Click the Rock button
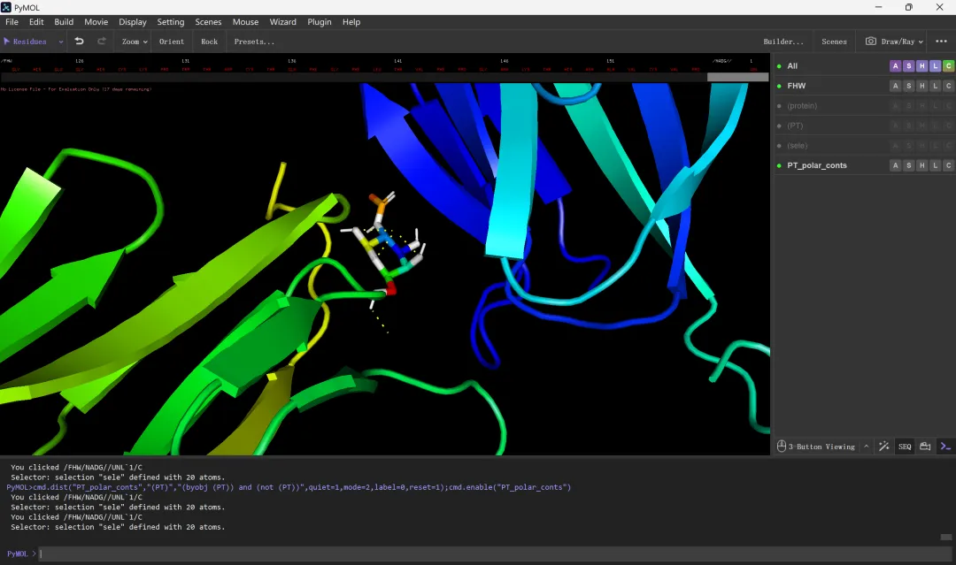This screenshot has height=565, width=956. (x=209, y=42)
